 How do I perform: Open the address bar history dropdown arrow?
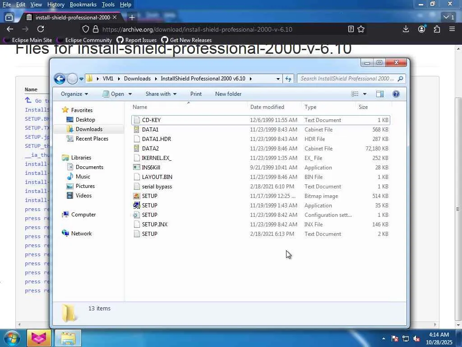(x=278, y=79)
